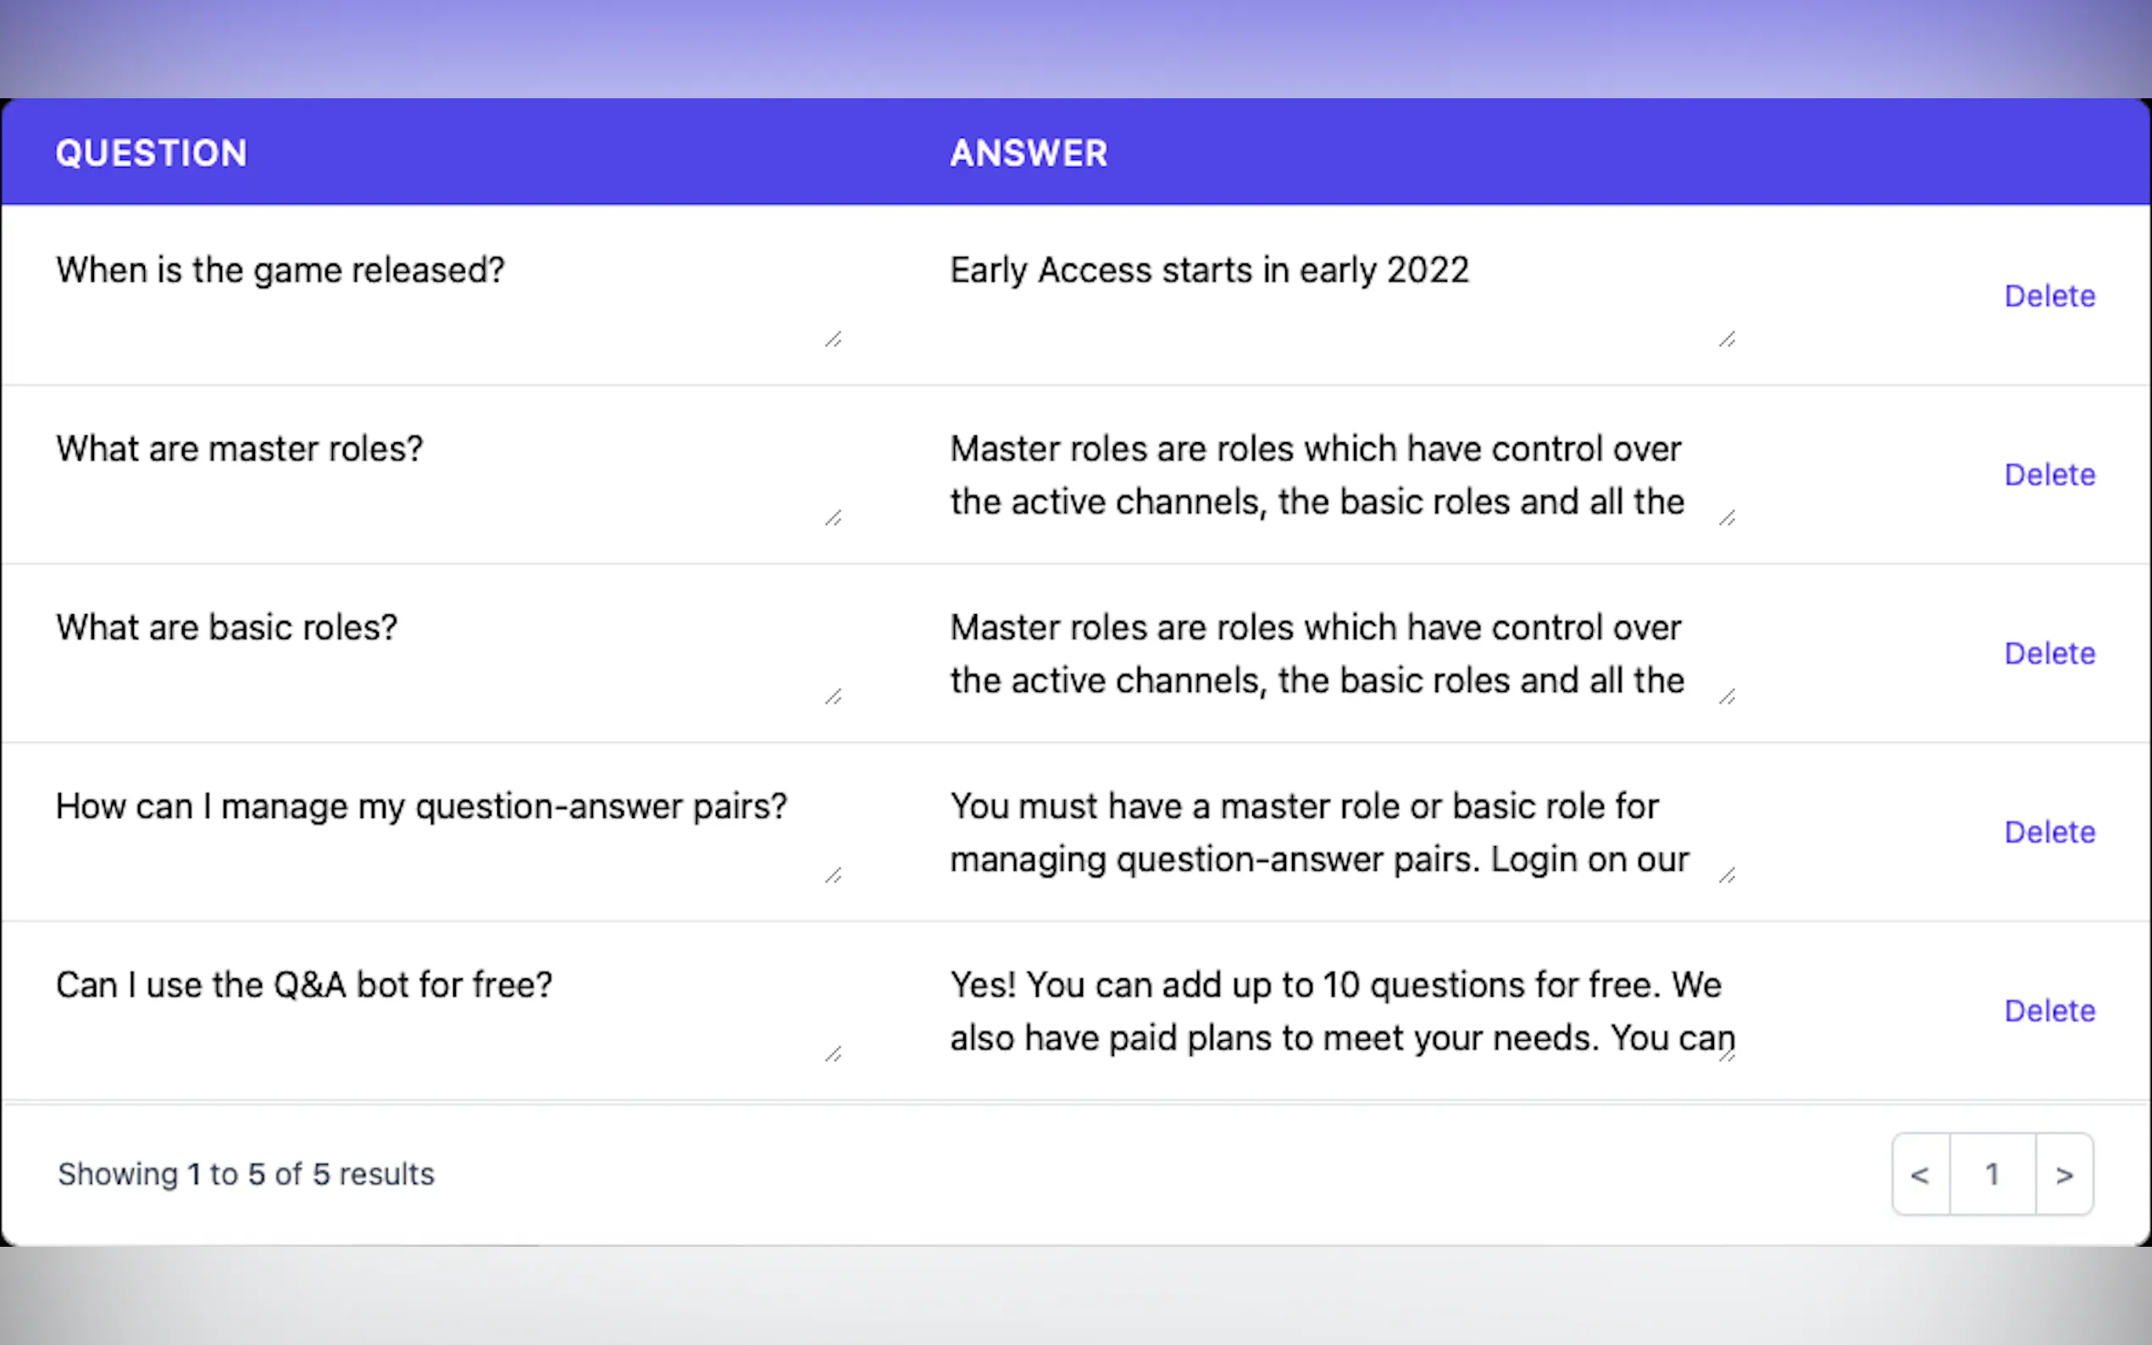
Task: Click resize handle of 'What are master roles?' field
Action: 834,518
